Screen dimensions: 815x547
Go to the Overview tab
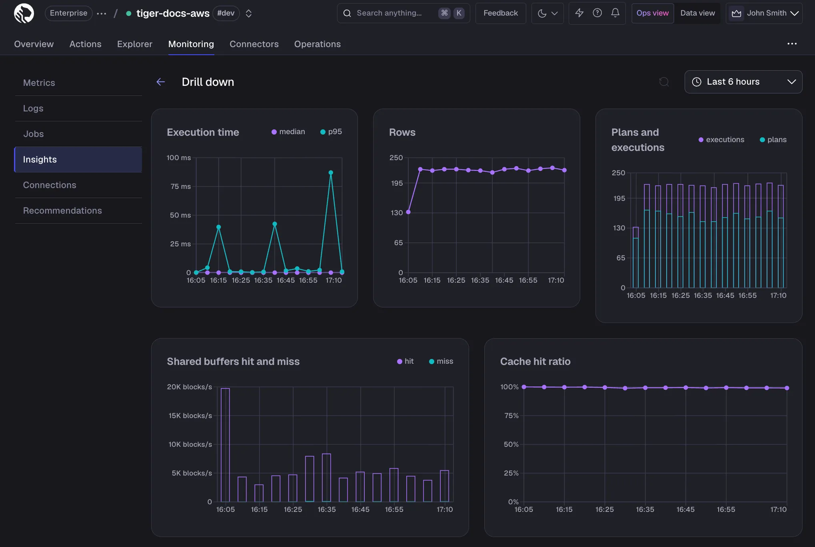(34, 44)
